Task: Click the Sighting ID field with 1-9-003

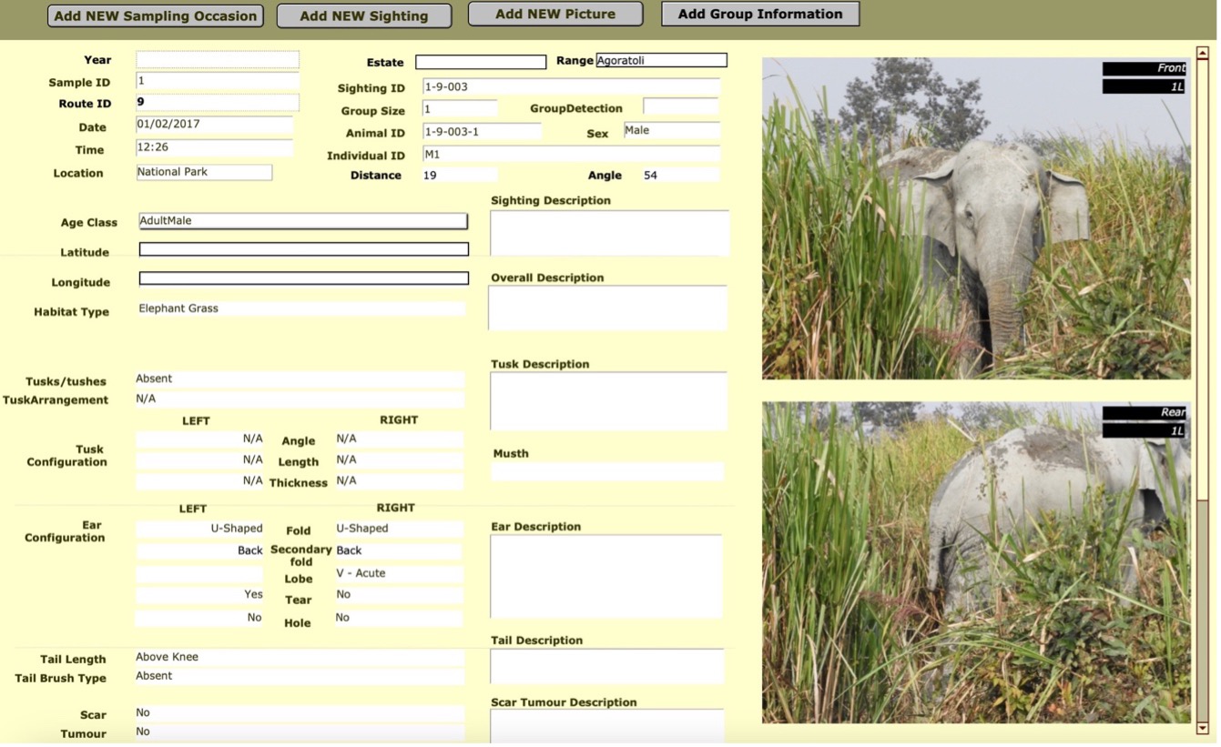Action: pos(571,85)
